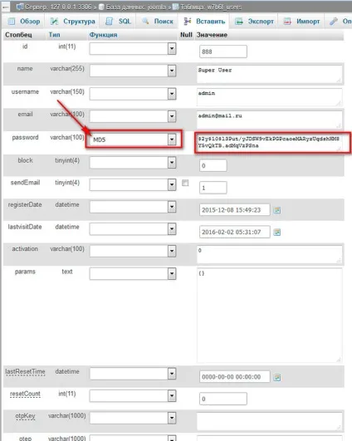Open function dropdown for name row

133,71
